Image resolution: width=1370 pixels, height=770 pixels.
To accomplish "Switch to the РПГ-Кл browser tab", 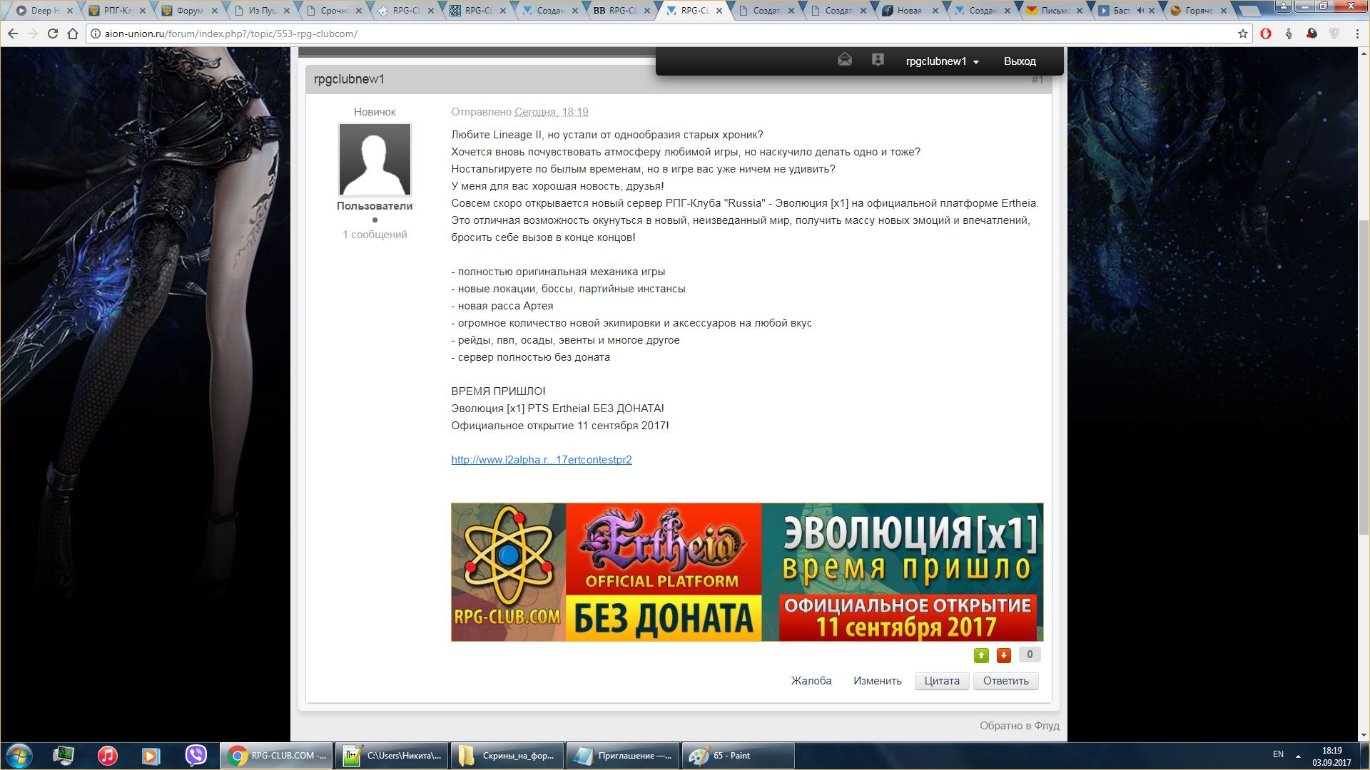I will pos(116,11).
